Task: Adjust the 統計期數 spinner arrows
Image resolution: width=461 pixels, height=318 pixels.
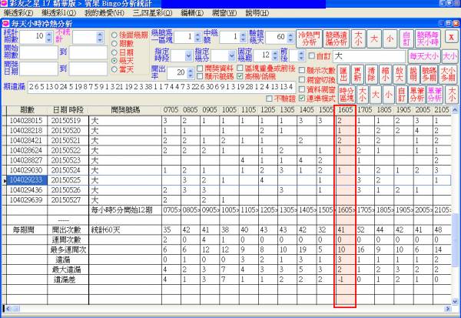Action: pyautogui.click(x=51, y=36)
